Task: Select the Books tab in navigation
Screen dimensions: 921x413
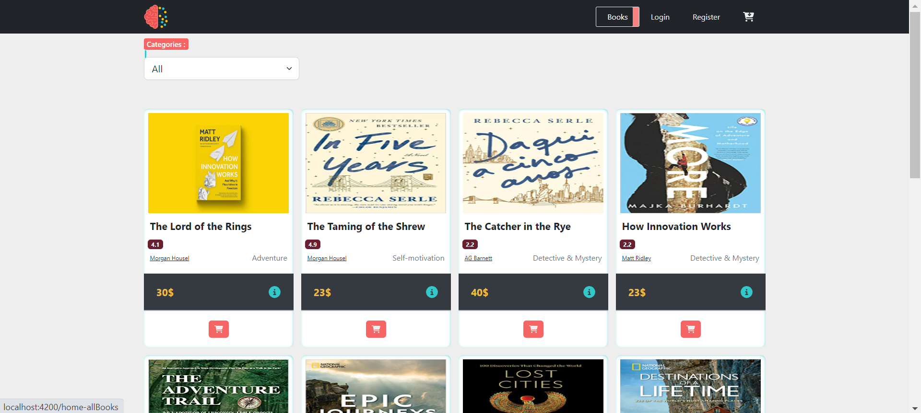Action: [617, 17]
